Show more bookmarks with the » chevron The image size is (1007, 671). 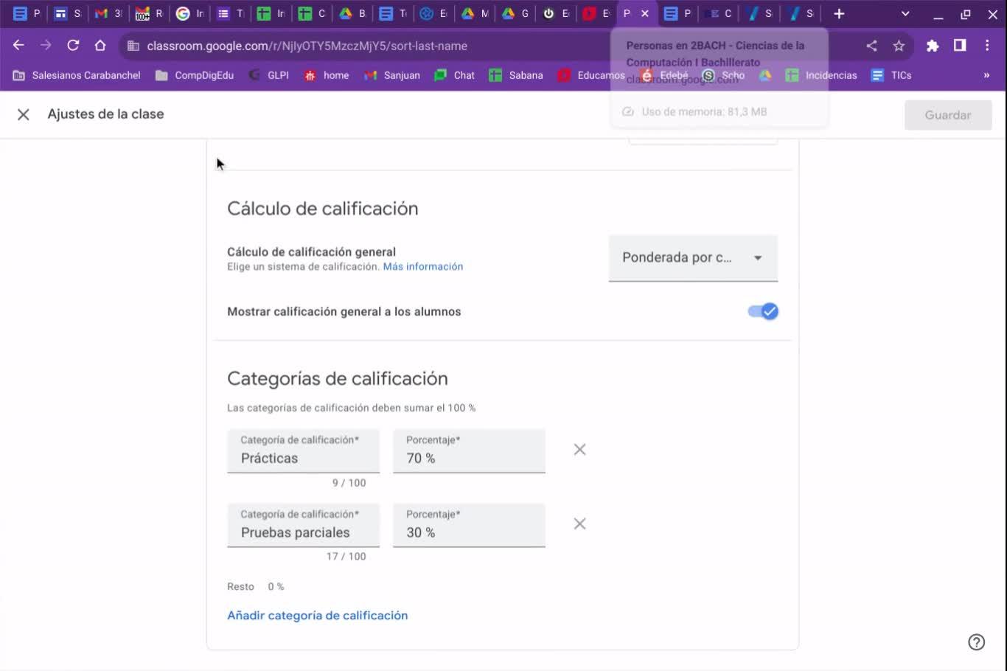tap(986, 75)
